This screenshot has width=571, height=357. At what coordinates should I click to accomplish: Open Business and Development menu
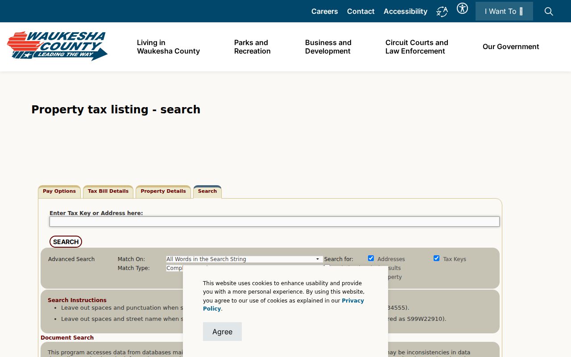click(x=328, y=47)
